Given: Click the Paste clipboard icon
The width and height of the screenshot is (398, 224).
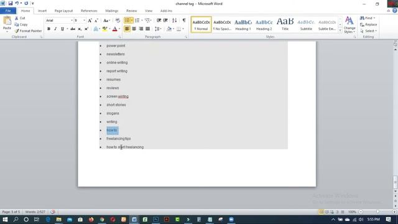Looking at the screenshot, I should (x=7, y=21).
